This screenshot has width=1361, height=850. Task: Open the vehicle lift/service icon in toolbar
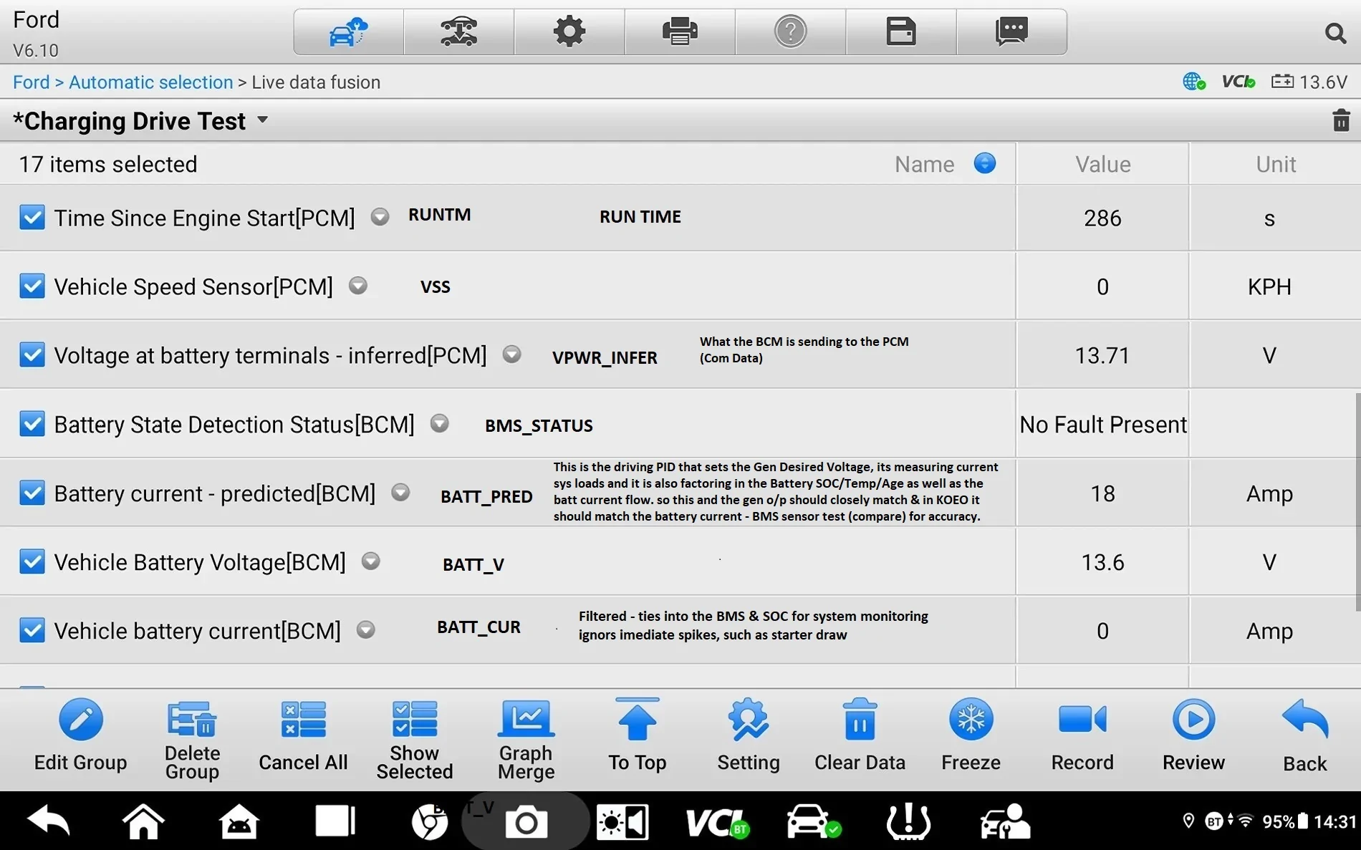click(458, 32)
